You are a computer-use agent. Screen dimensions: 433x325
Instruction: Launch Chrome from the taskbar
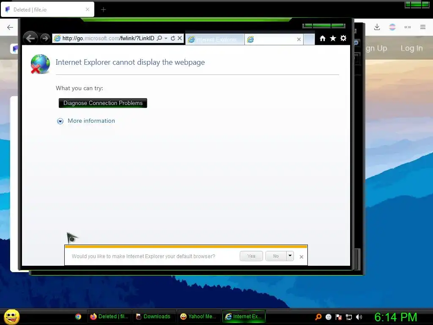click(78, 317)
